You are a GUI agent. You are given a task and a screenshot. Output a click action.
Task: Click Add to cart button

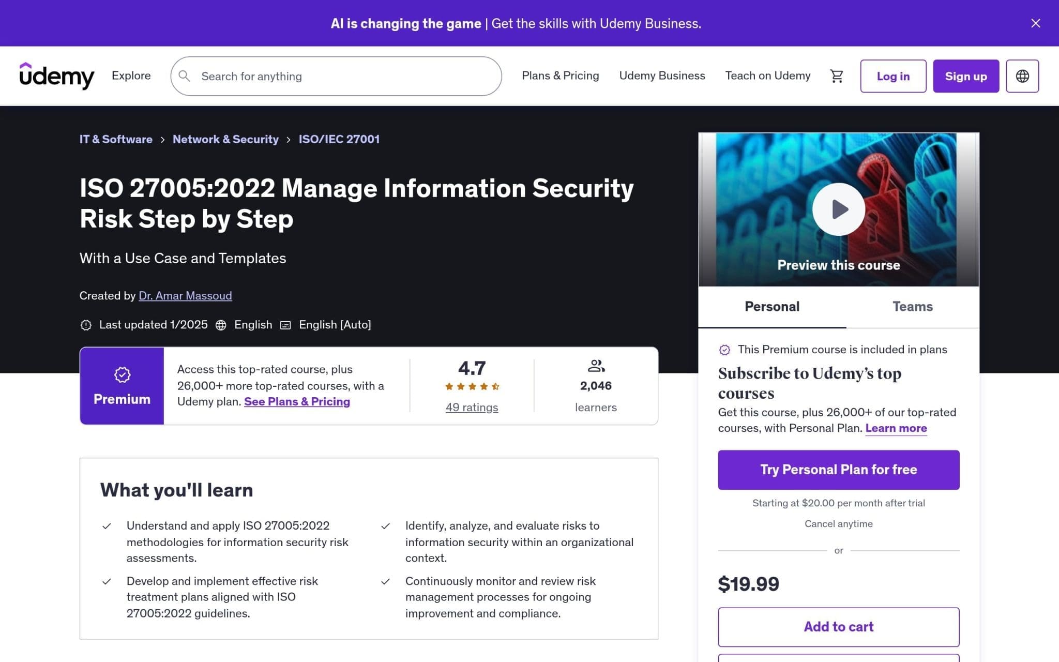pos(838,627)
